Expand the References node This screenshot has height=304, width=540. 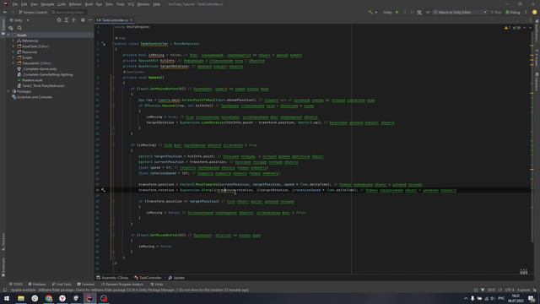tap(13, 41)
